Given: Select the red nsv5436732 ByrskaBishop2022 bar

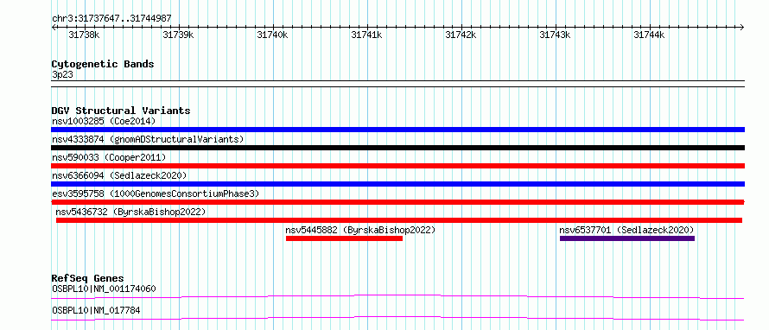Looking at the screenshot, I should click(x=399, y=220).
